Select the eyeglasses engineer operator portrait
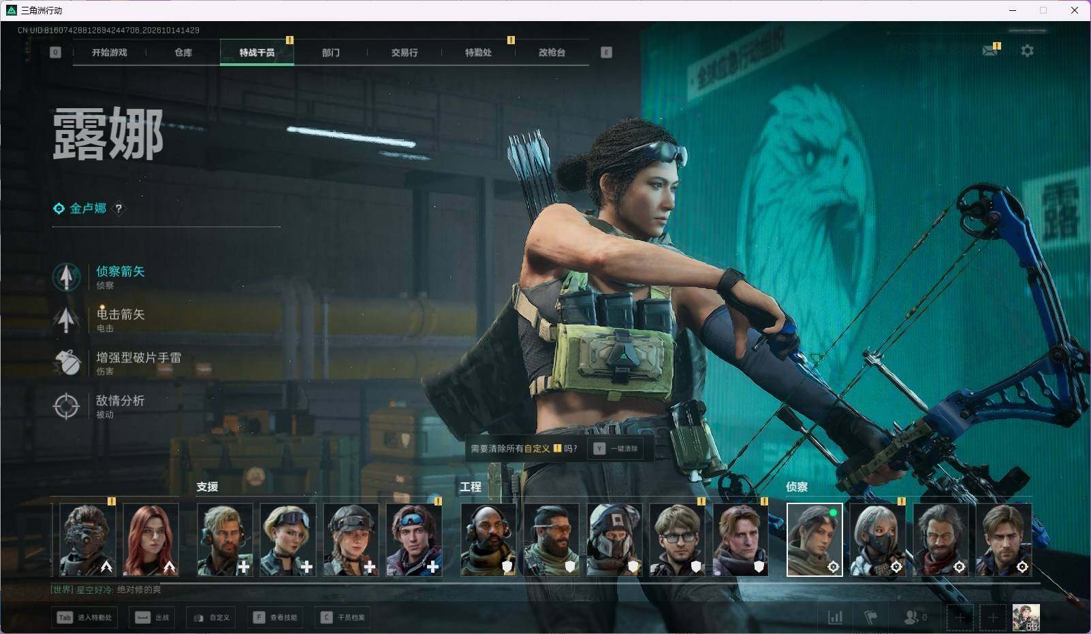The width and height of the screenshot is (1091, 634). click(x=678, y=540)
